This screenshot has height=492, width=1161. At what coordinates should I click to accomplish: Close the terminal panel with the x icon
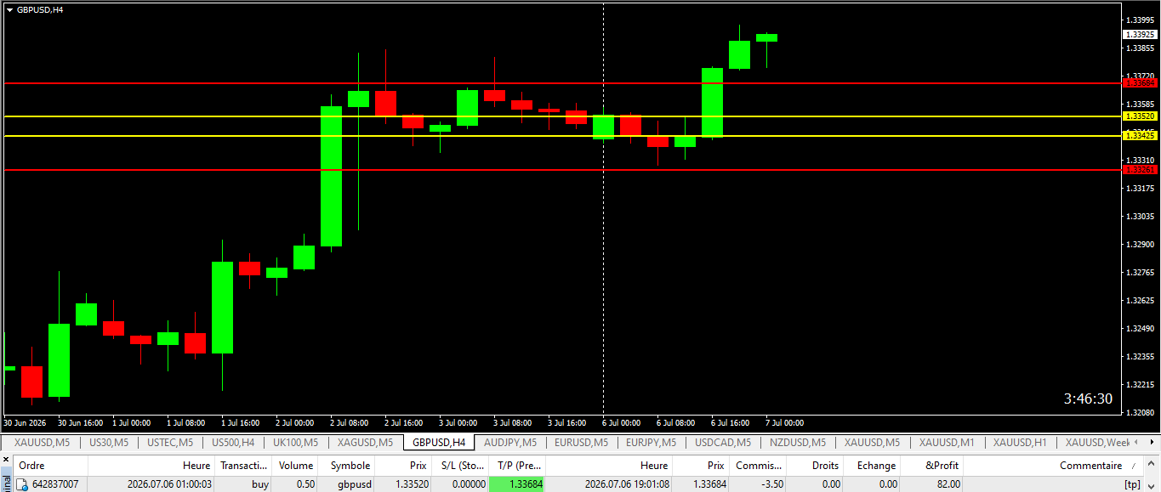click(x=6, y=460)
